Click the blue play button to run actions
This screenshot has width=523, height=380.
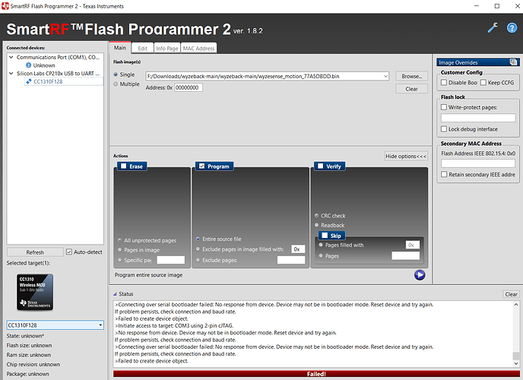420,275
